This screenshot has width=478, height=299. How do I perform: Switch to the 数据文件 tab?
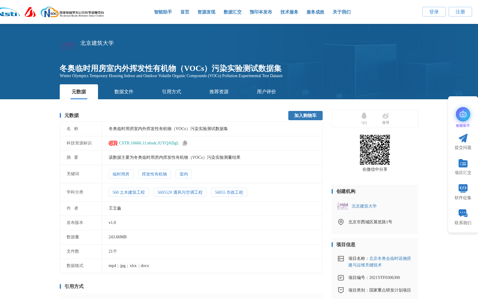pos(124,92)
